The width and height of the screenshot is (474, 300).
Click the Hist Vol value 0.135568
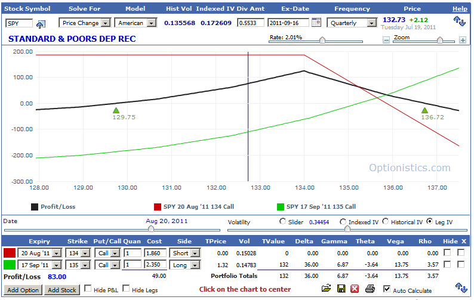coord(180,23)
